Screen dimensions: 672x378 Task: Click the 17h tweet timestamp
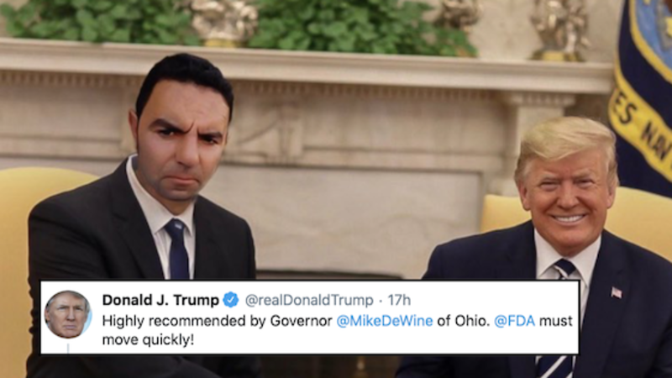tap(399, 300)
